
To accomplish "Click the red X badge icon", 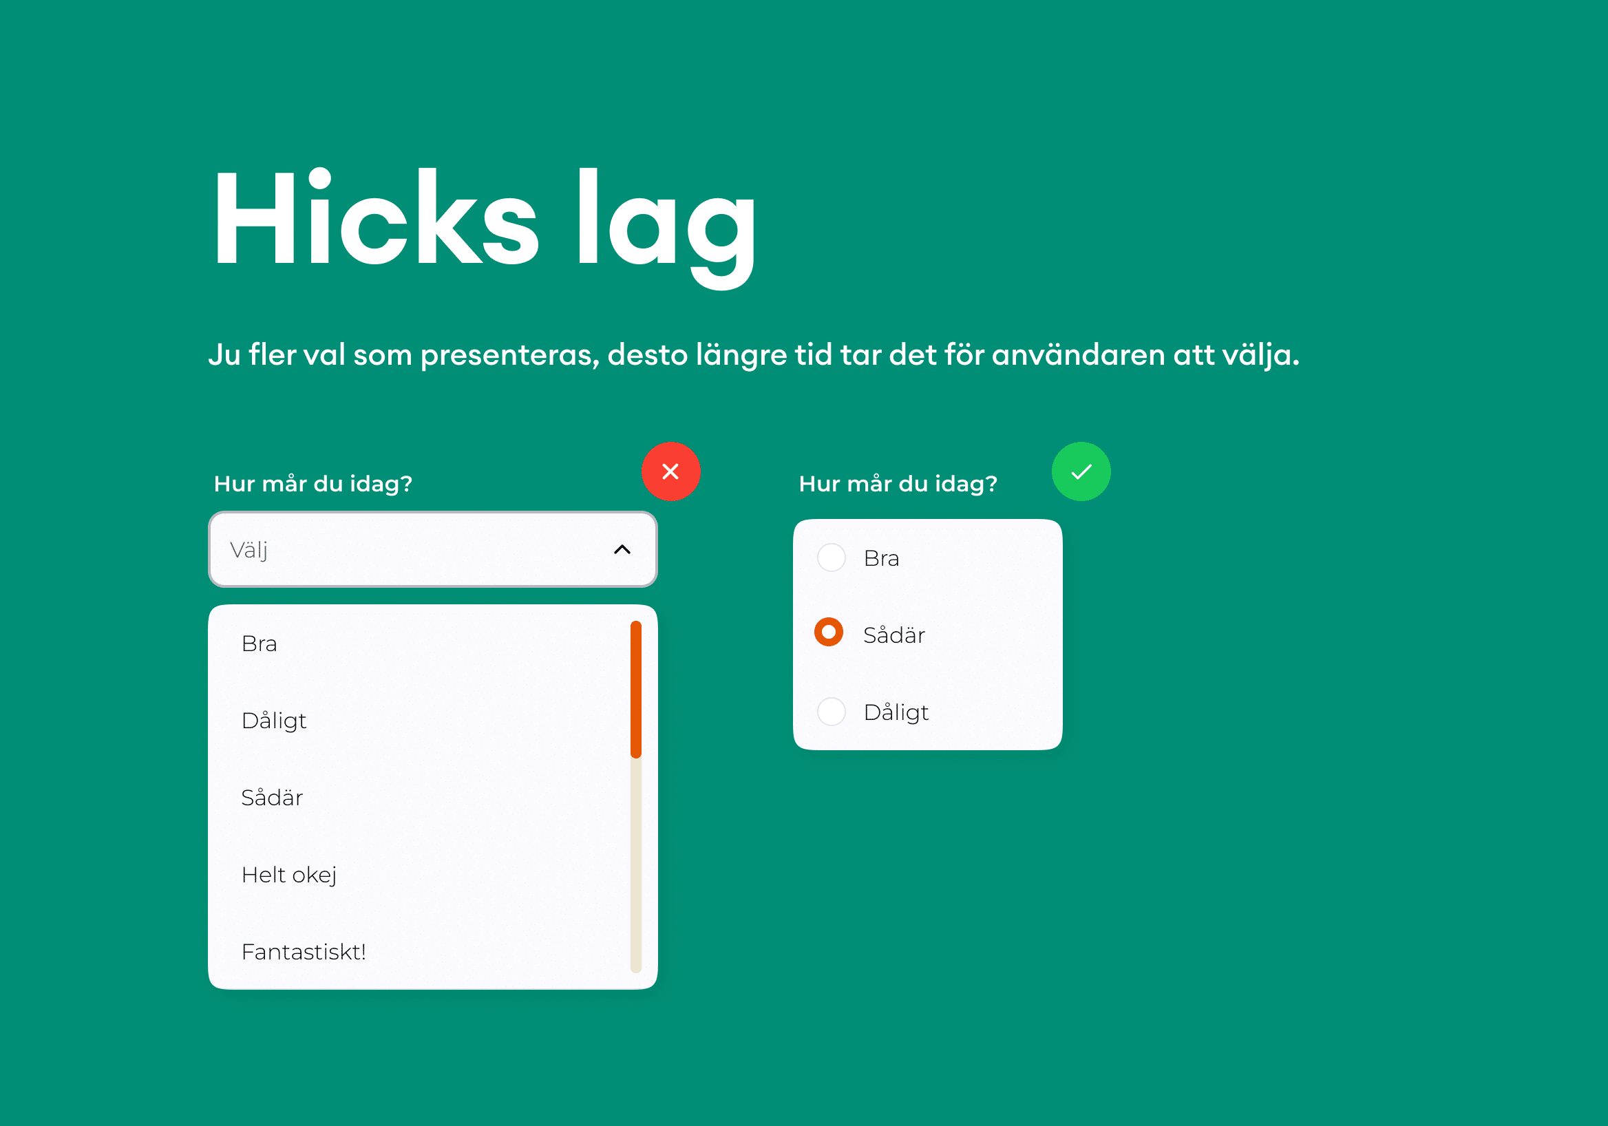I will click(670, 471).
